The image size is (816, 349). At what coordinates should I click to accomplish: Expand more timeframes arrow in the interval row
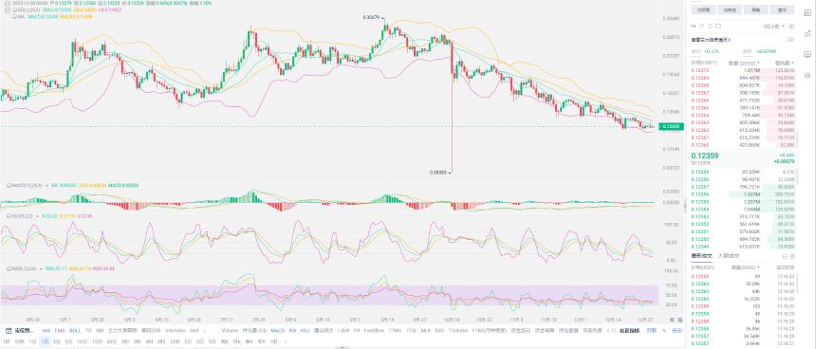[x=286, y=341]
